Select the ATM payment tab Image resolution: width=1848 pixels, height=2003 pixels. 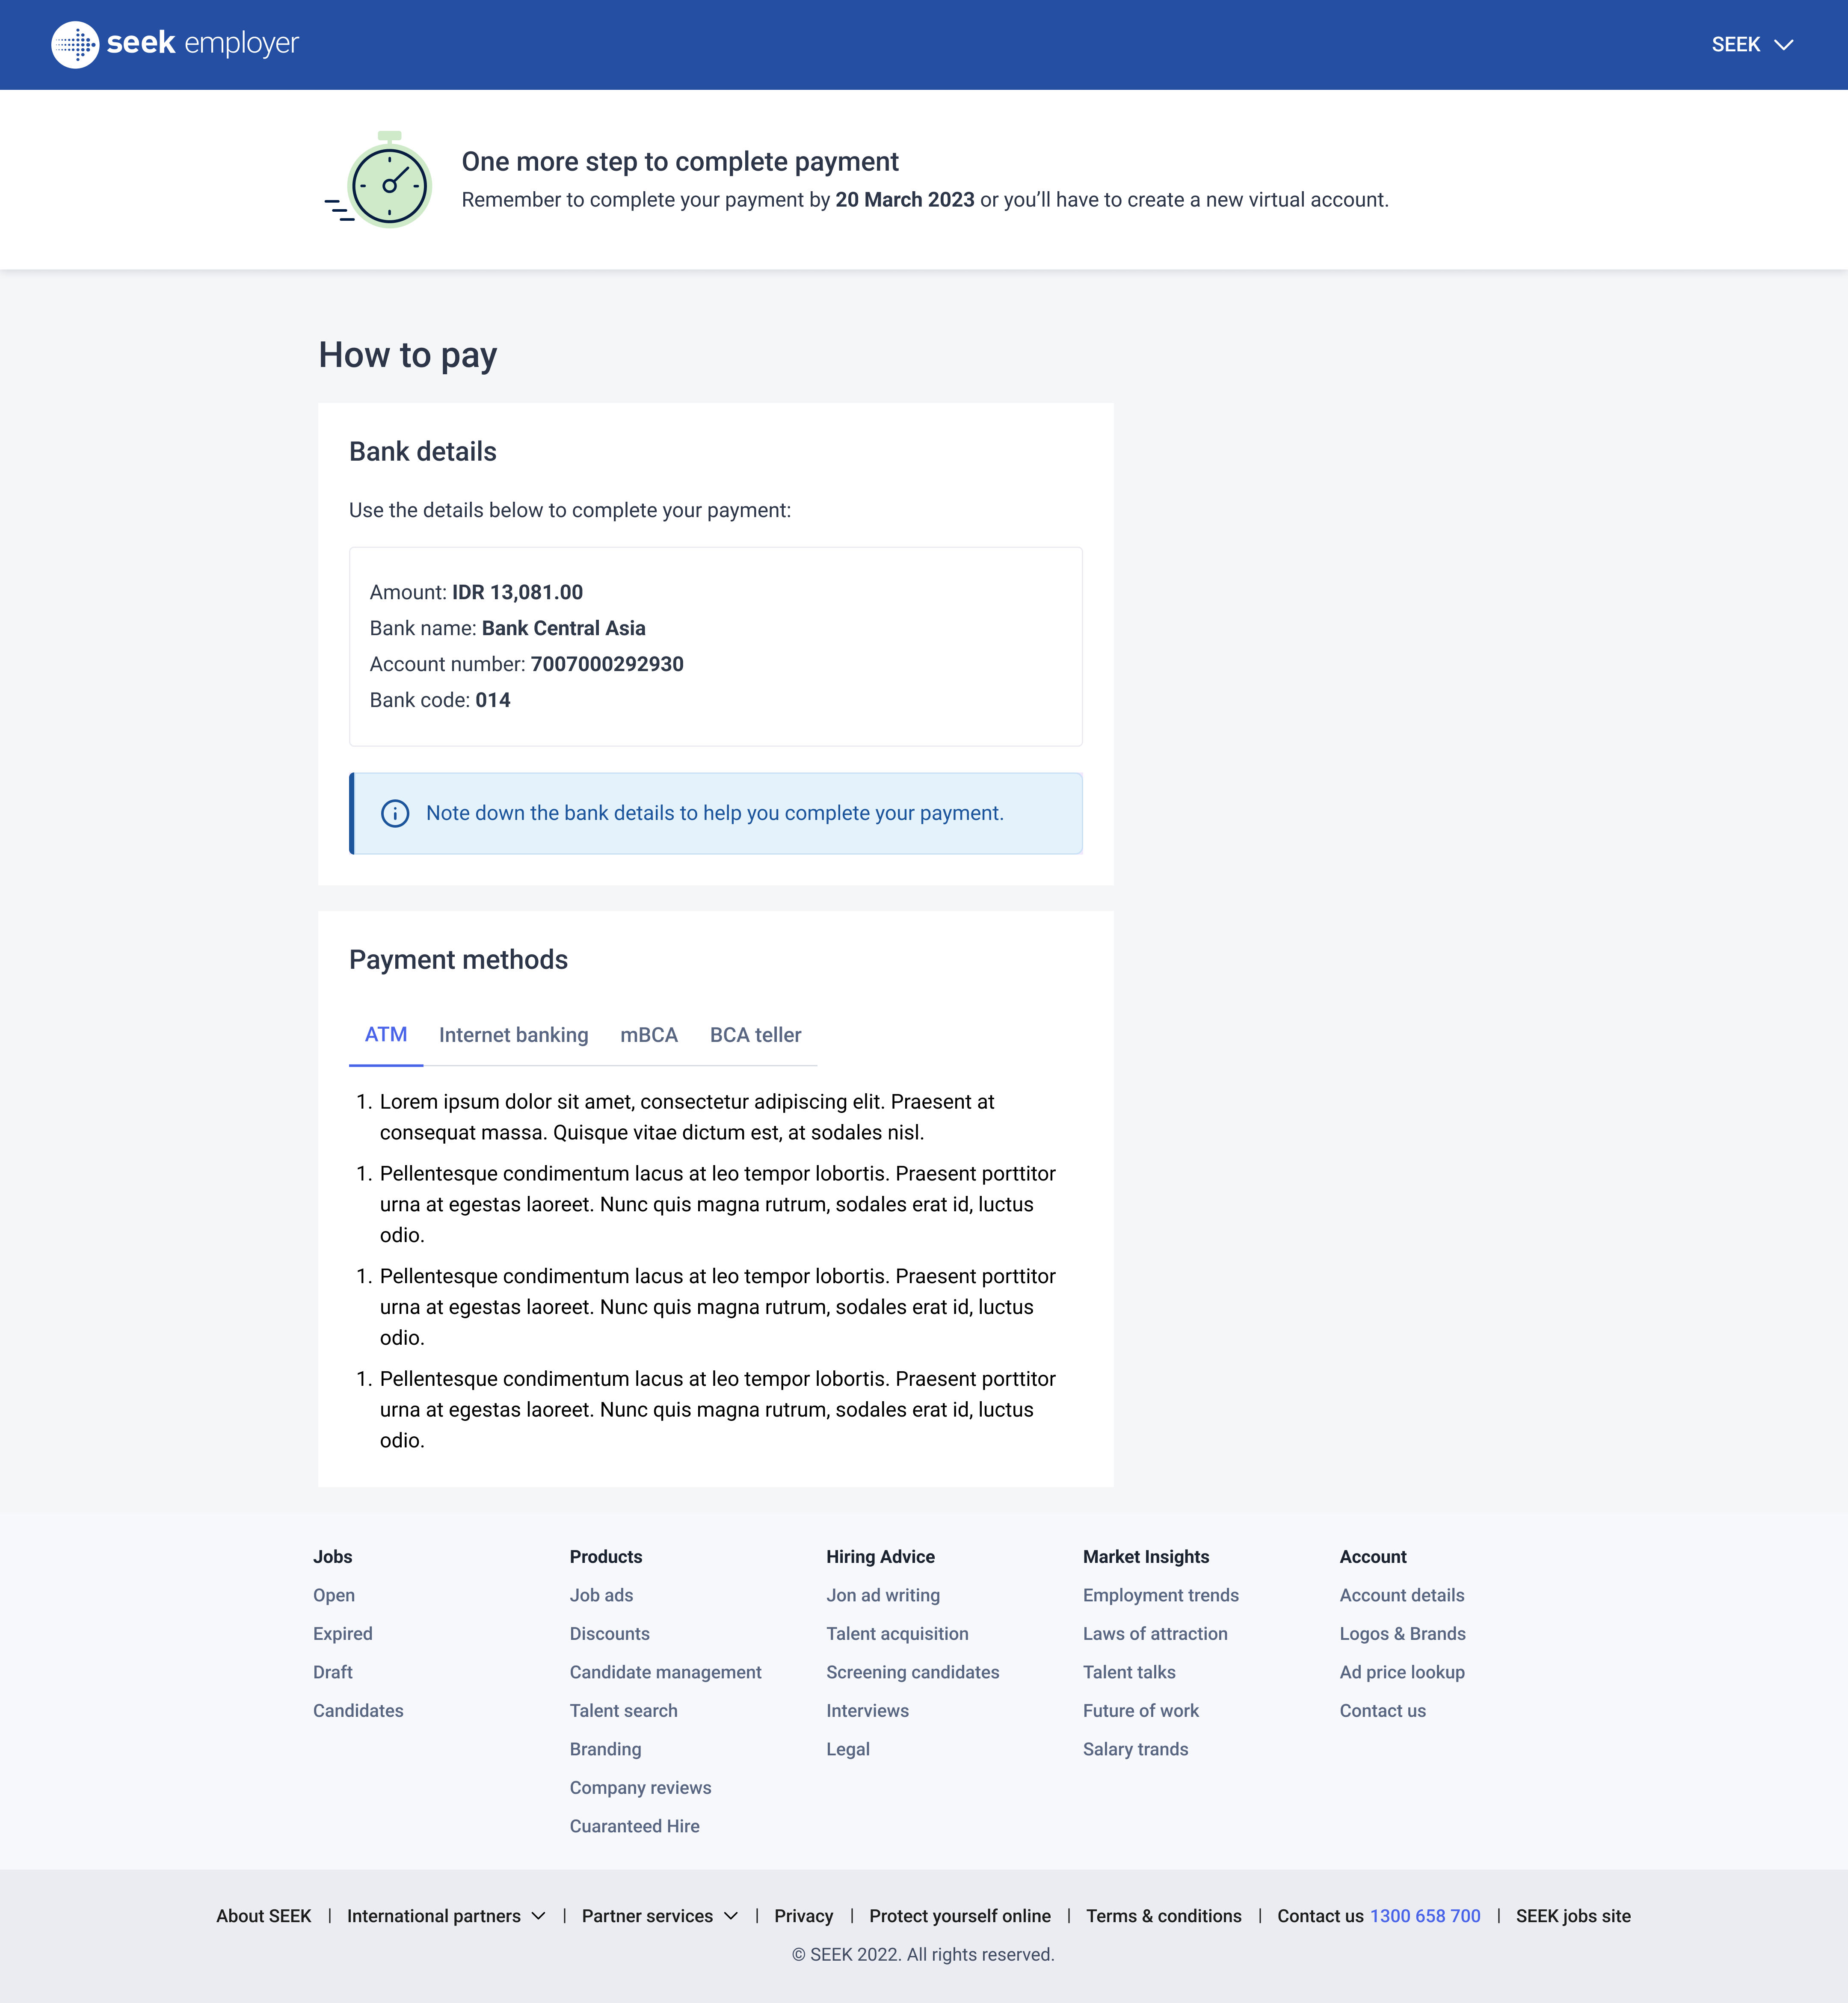[385, 1035]
